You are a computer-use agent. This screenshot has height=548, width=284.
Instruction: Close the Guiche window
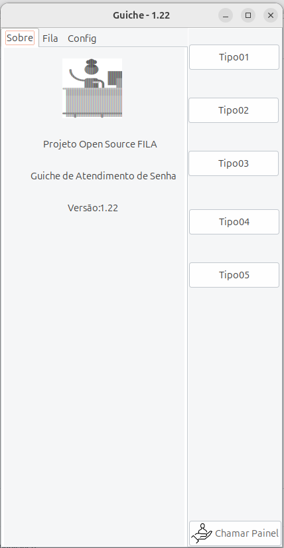pos(270,15)
